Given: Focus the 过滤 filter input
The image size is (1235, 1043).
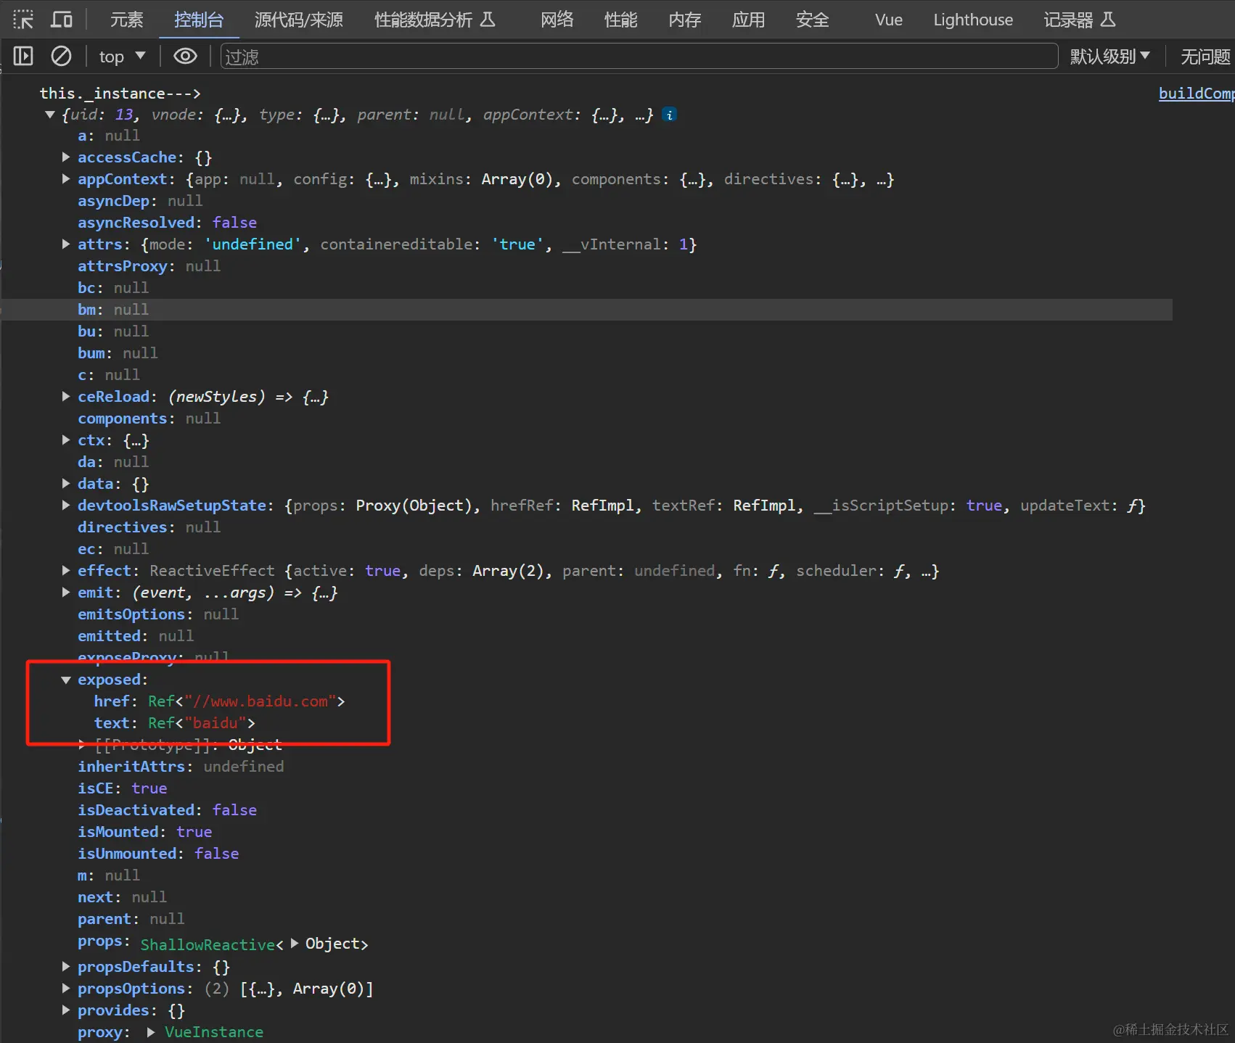Looking at the screenshot, I should 639,57.
